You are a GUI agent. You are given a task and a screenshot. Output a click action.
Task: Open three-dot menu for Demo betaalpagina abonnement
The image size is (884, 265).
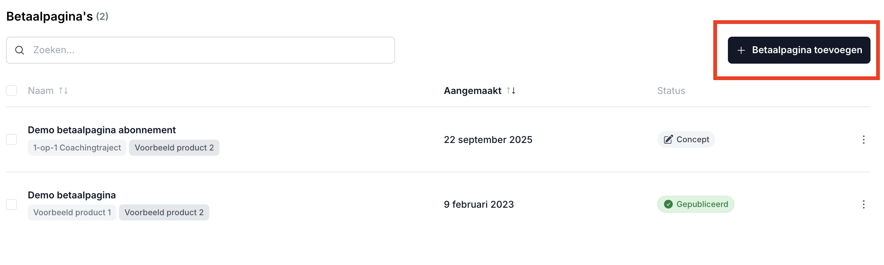point(863,140)
